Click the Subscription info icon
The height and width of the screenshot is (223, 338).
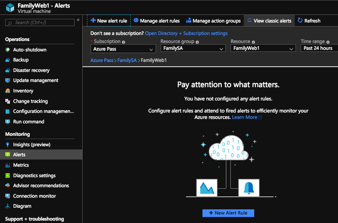[123, 42]
